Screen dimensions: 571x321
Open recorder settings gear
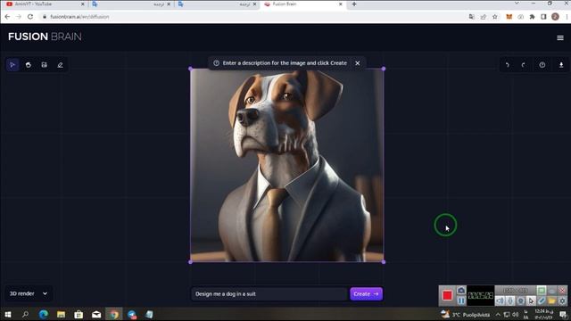562,300
